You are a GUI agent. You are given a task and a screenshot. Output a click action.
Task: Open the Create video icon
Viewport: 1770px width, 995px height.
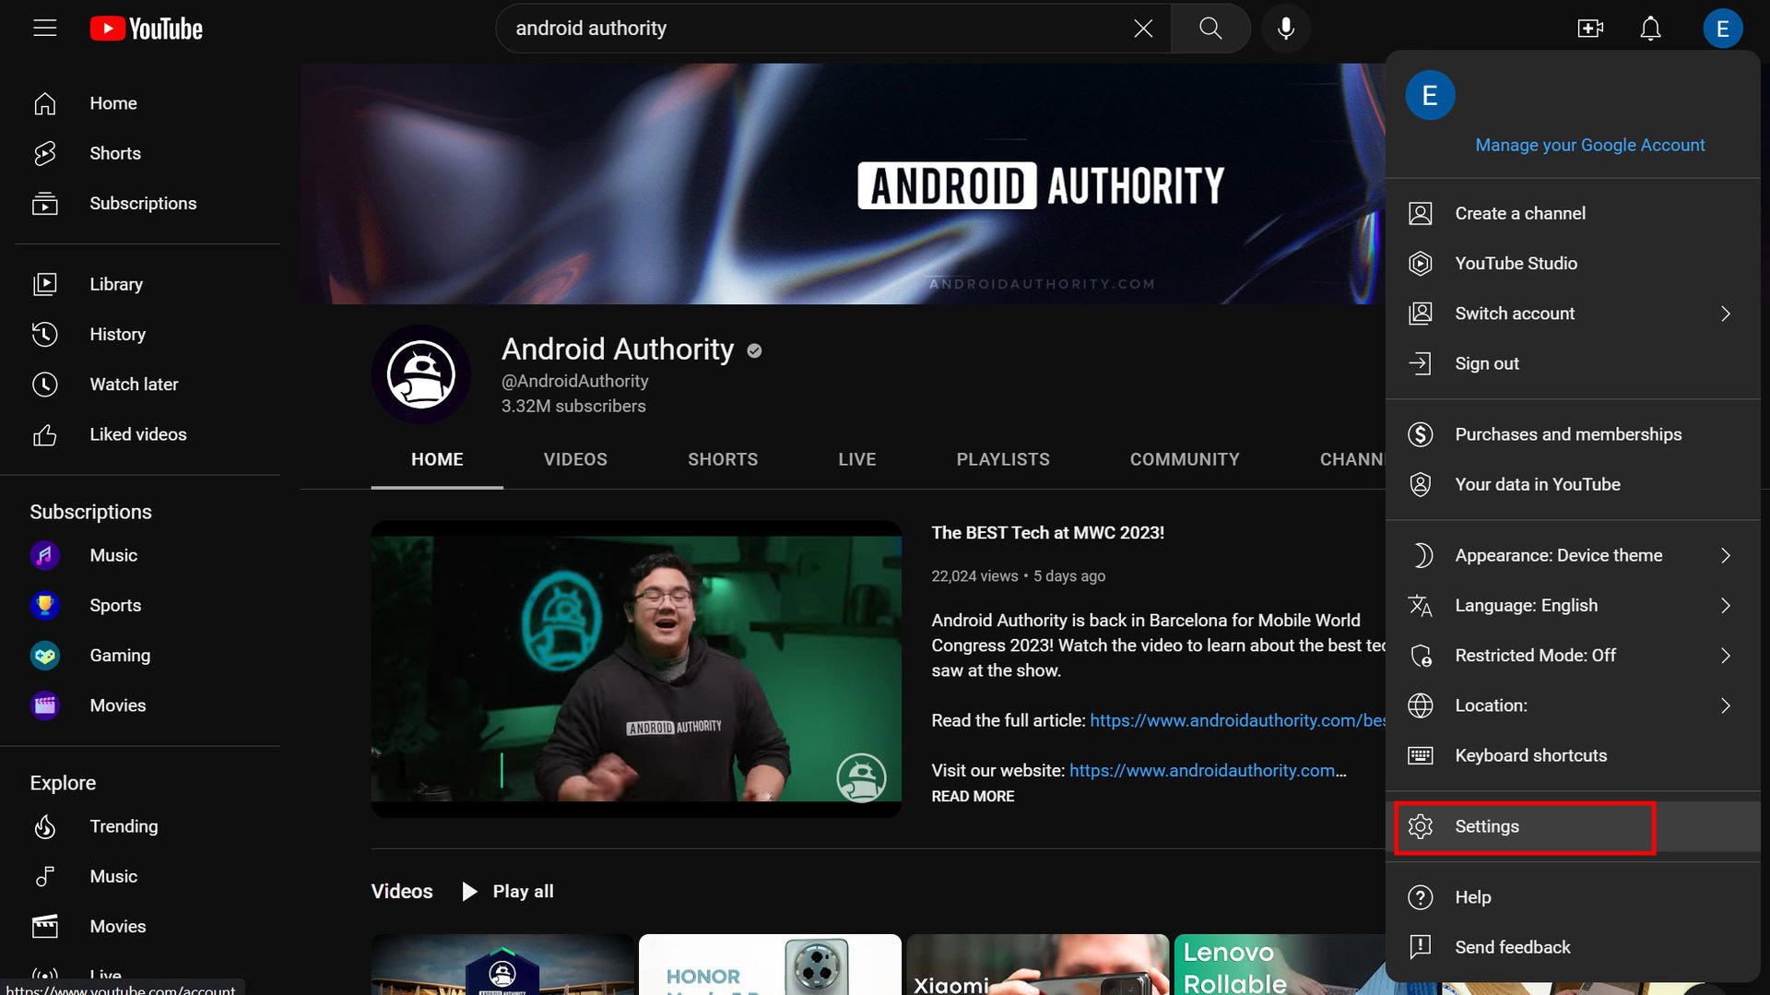click(1590, 29)
